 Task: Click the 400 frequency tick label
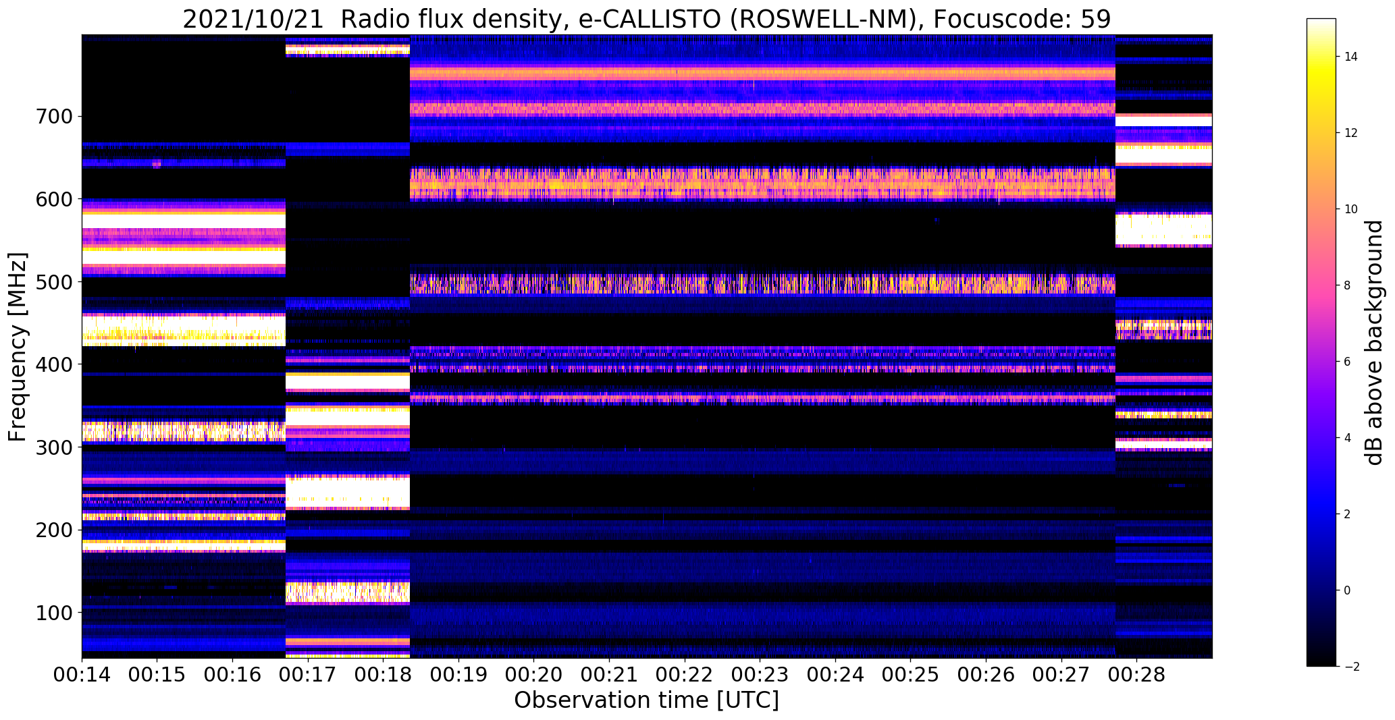(x=53, y=364)
